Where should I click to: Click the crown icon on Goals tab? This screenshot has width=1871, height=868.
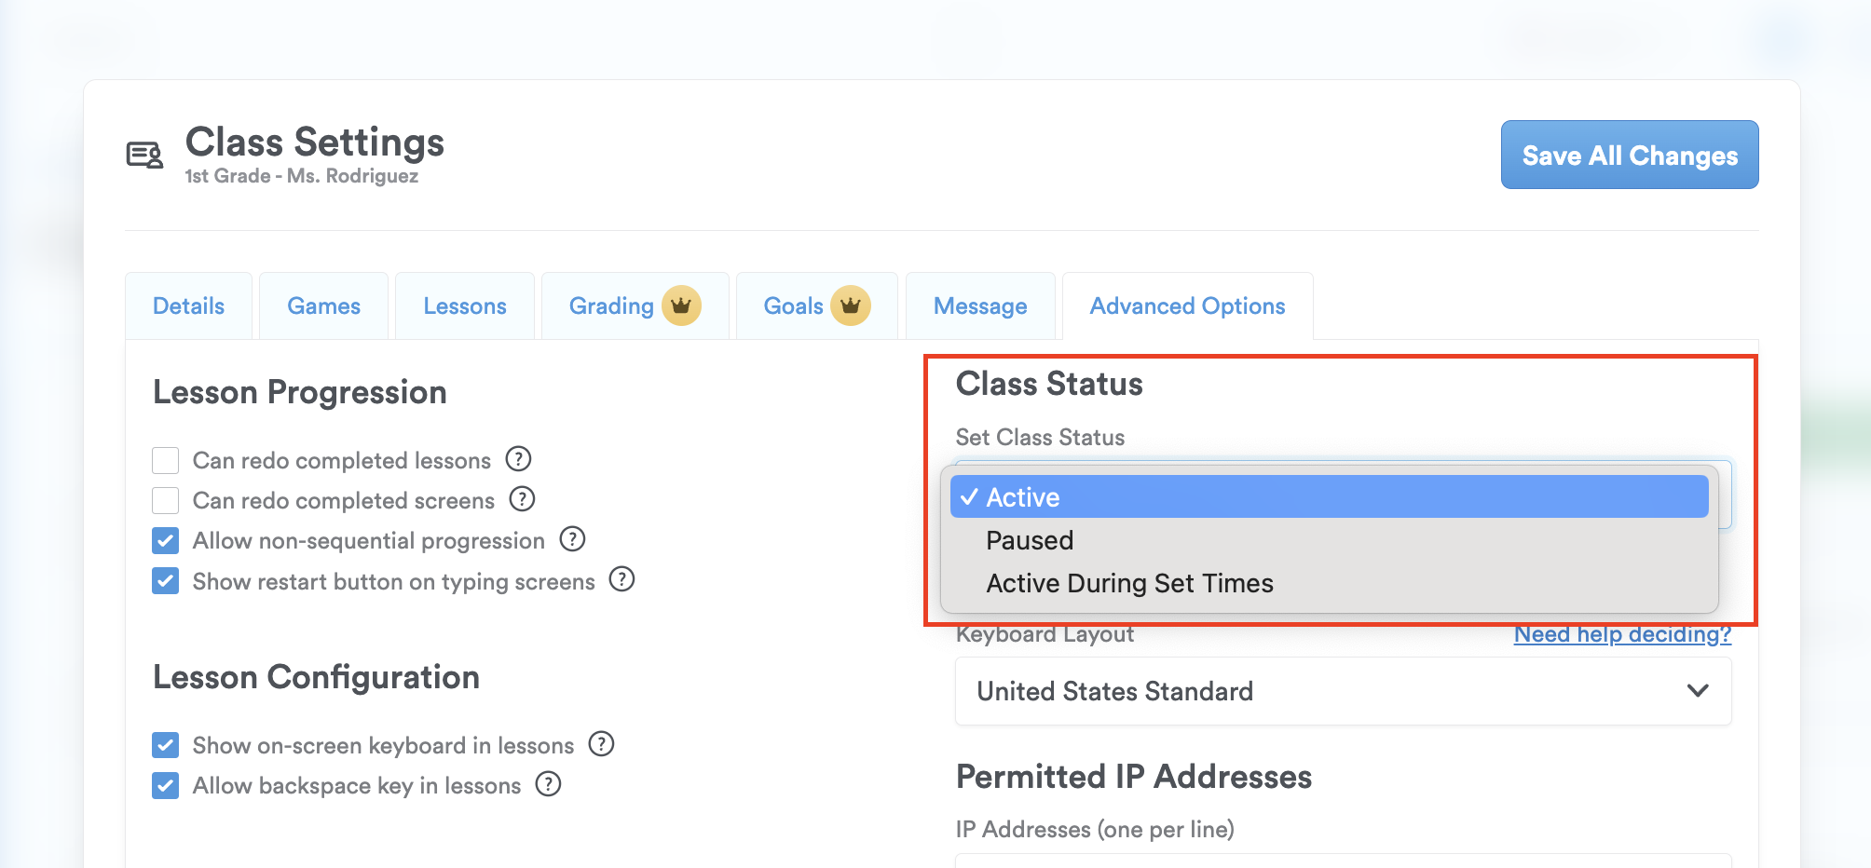click(850, 305)
